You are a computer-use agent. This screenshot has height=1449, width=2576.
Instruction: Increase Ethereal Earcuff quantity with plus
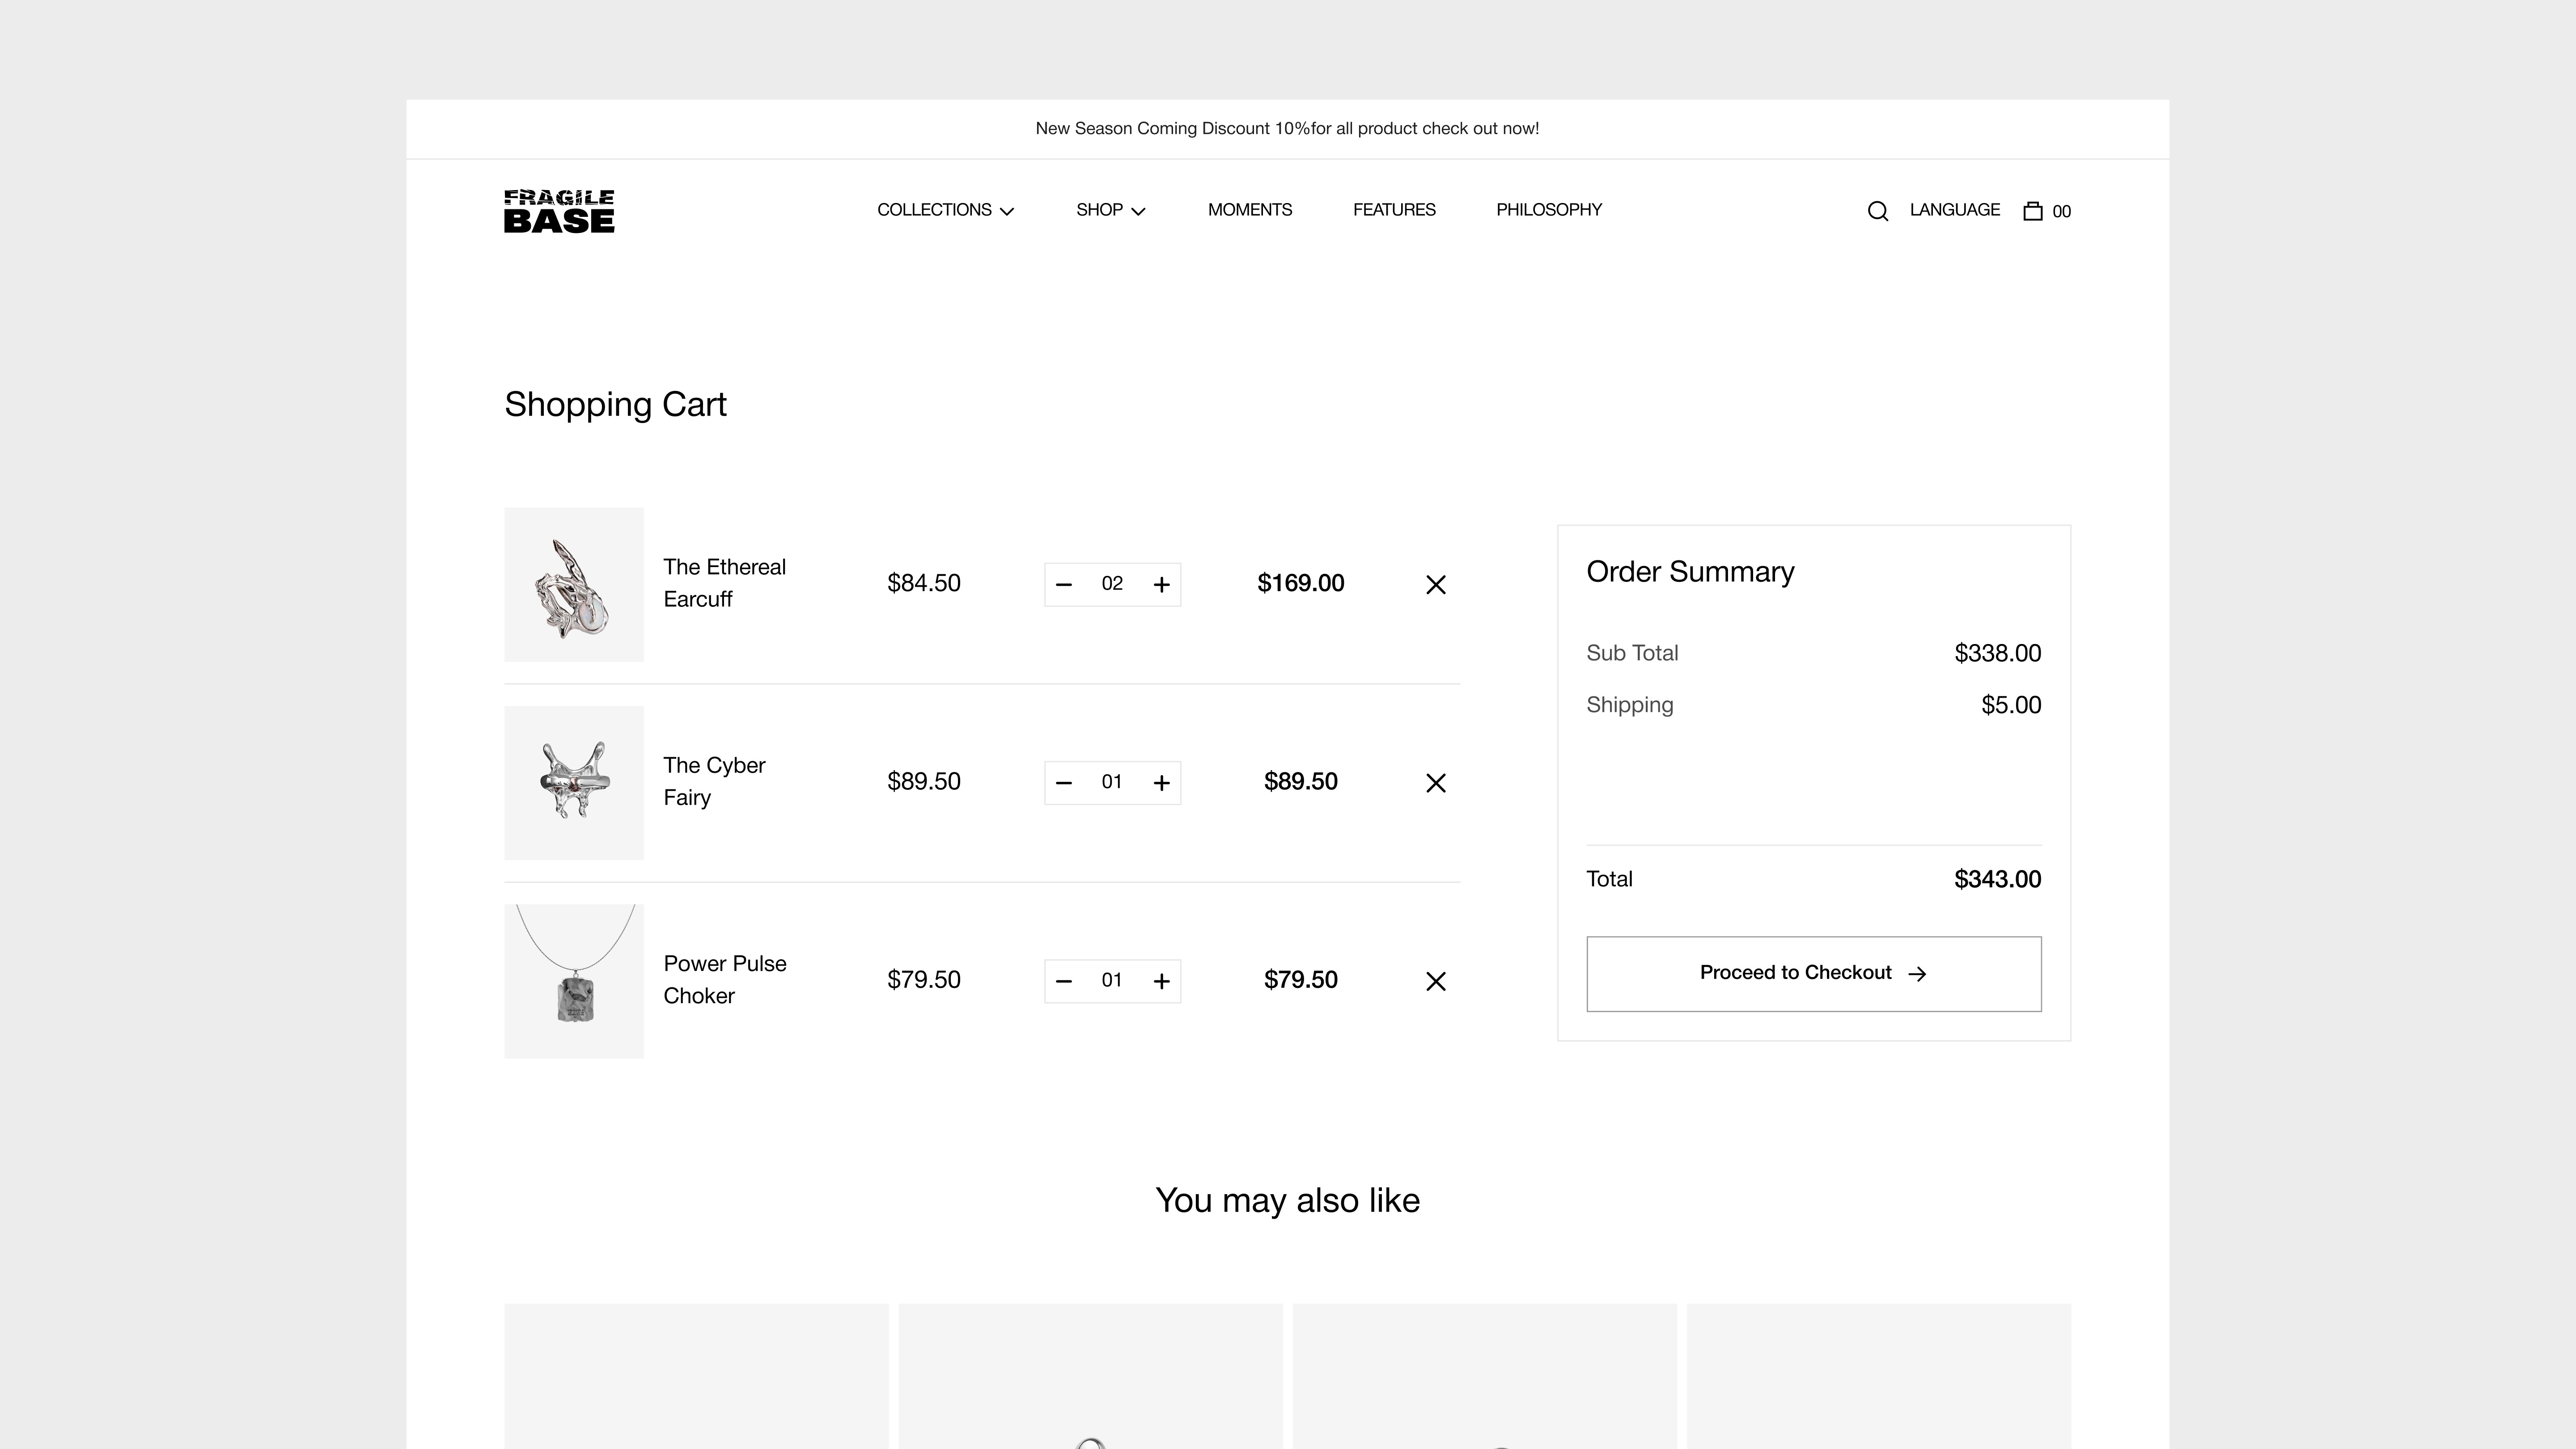[x=1161, y=585]
